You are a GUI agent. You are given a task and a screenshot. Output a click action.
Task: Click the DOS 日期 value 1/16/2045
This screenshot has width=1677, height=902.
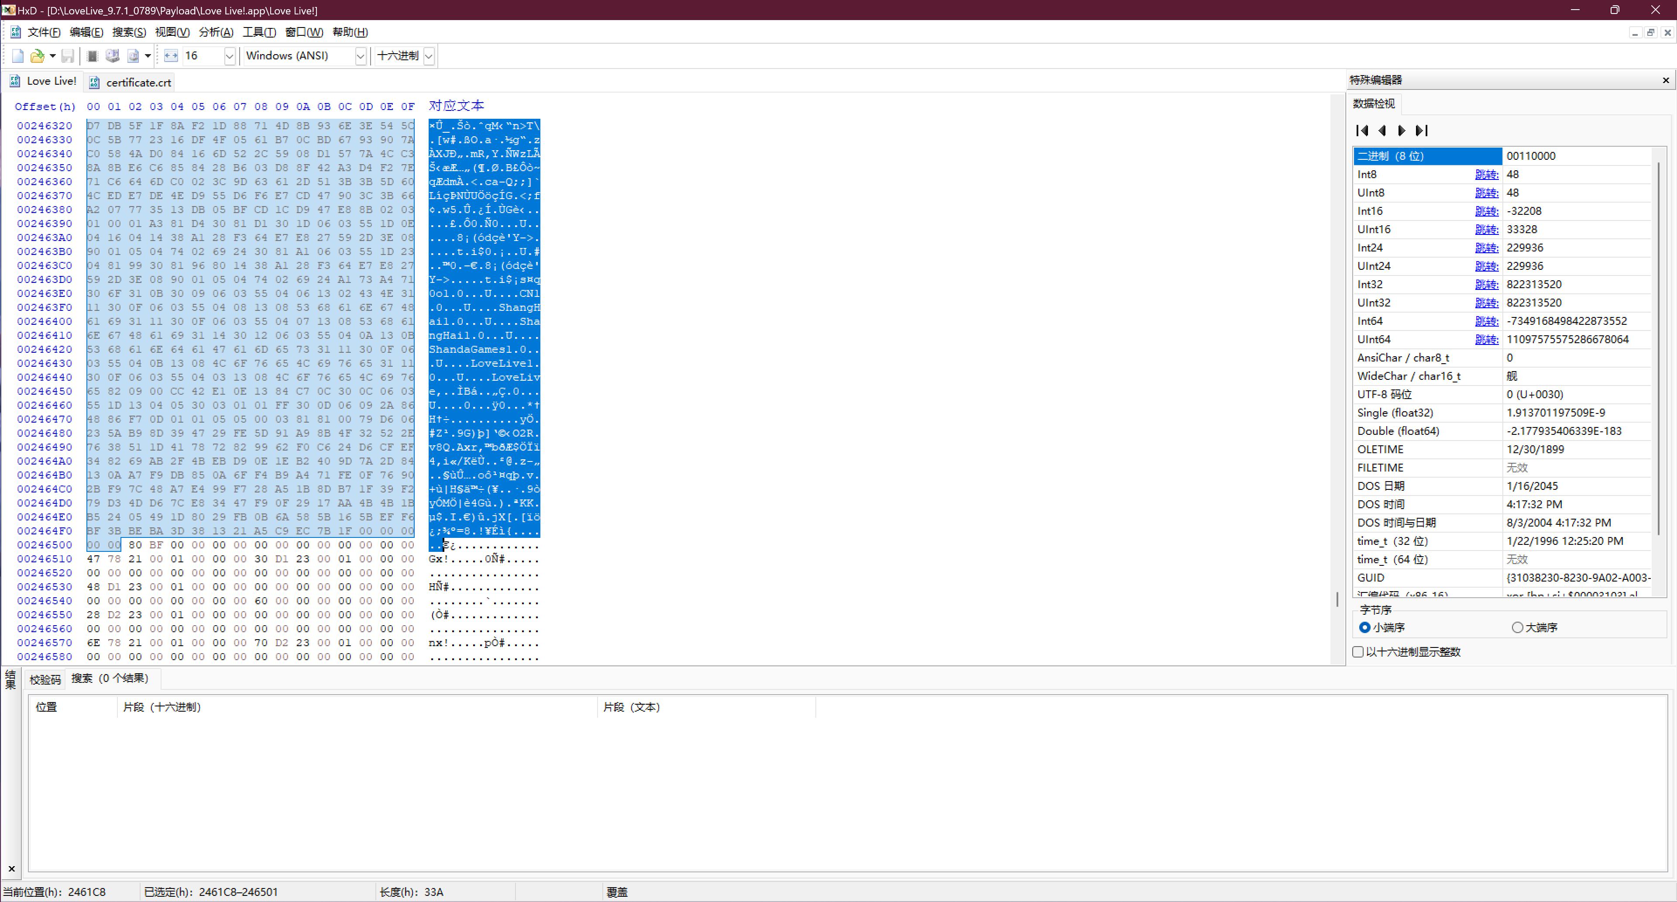1577,486
